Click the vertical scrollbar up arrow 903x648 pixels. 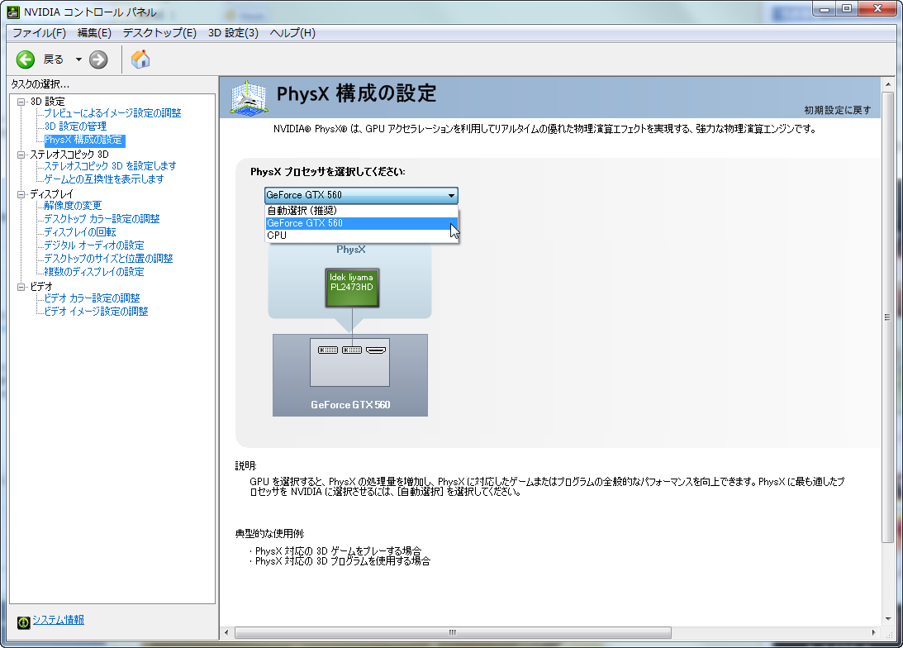887,84
